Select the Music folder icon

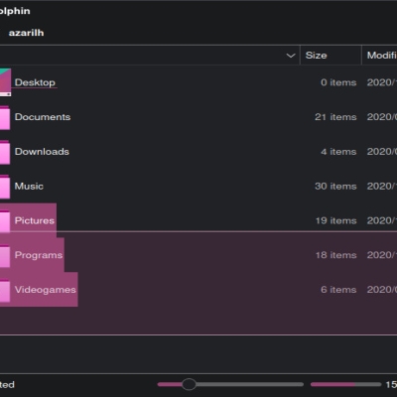[x=5, y=187]
